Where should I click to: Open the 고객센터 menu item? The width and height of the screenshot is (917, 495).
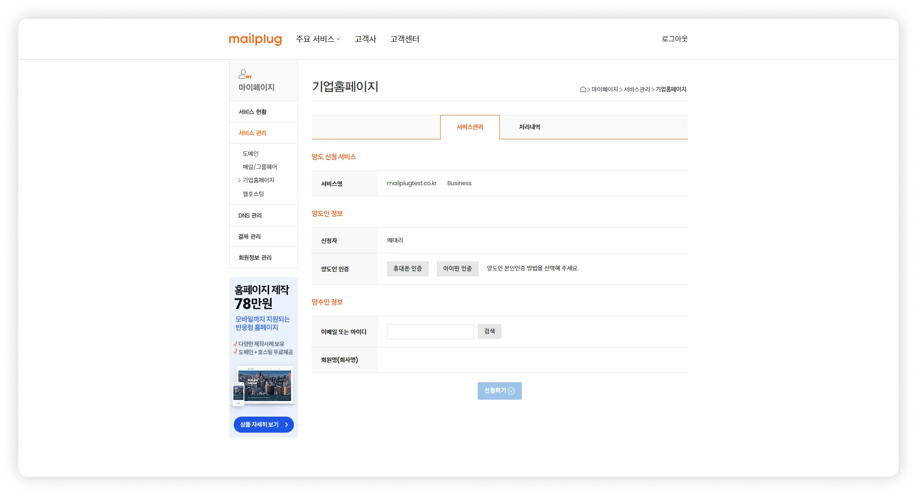[404, 39]
